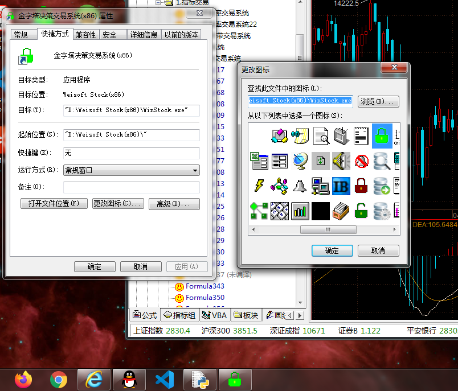
Task: Choose the green refresh document icon
Action: pos(321,161)
